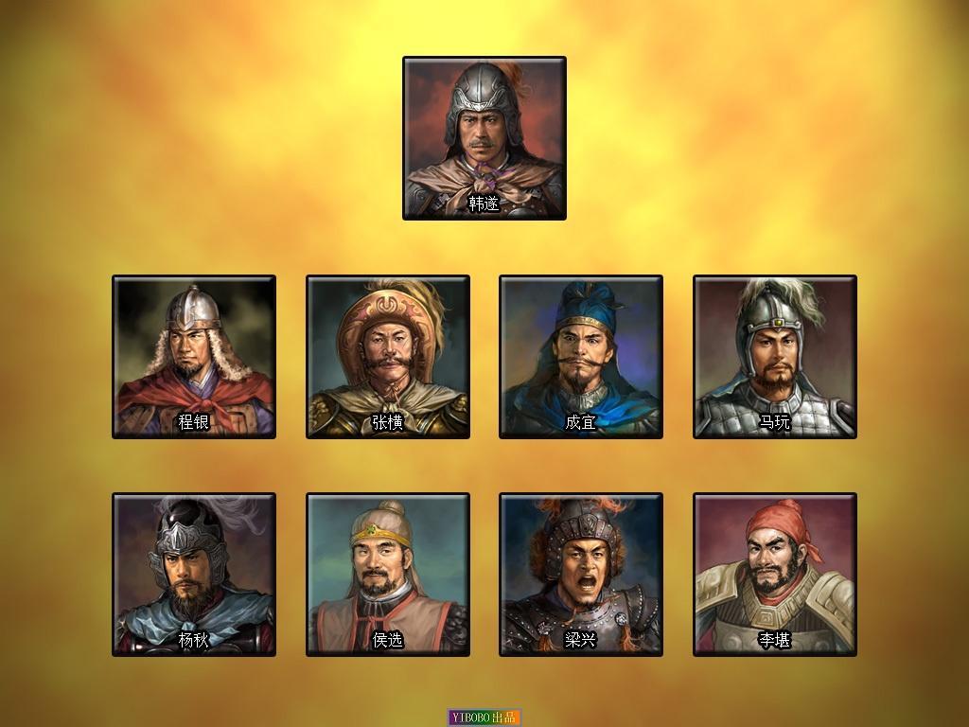This screenshot has width=969, height=727.
Task: Click the 李堪 portrait with red bandana
Action: coord(775,575)
